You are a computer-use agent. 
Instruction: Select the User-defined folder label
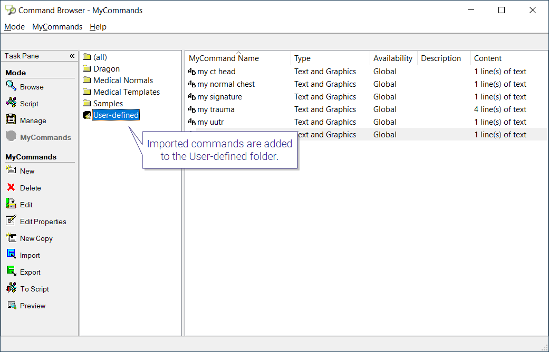(x=116, y=115)
